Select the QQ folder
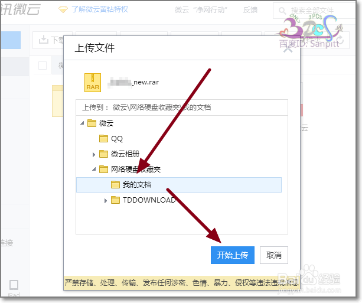 coord(117,139)
